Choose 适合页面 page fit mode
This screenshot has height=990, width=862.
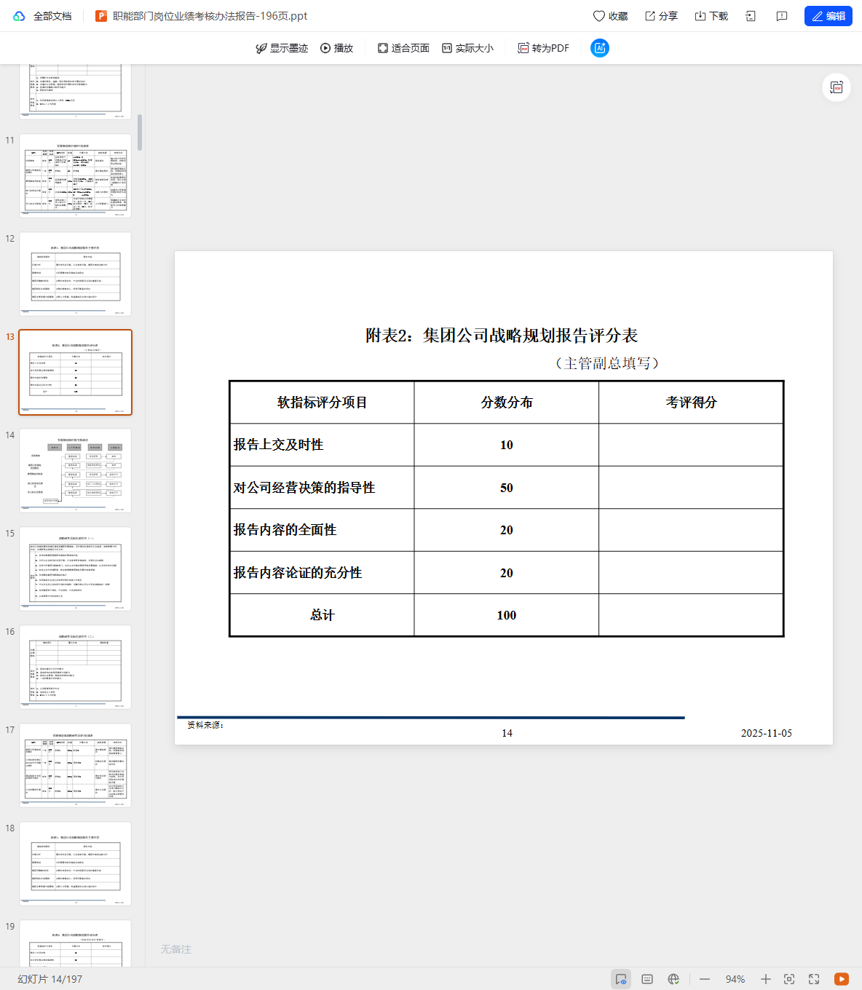tap(403, 48)
